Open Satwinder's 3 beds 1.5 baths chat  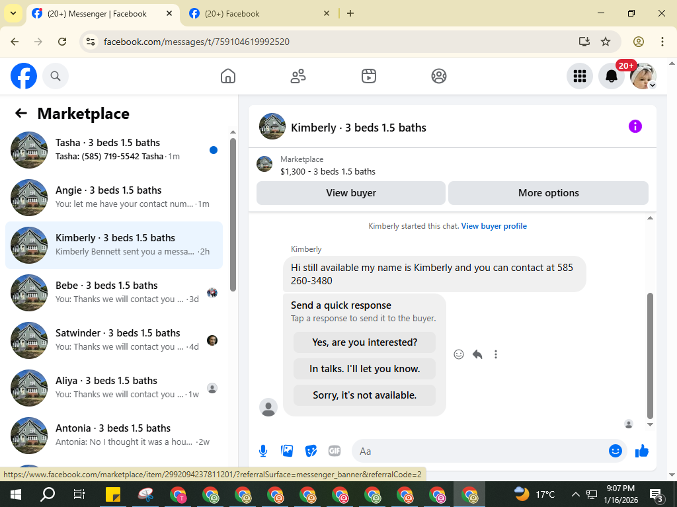(x=114, y=340)
